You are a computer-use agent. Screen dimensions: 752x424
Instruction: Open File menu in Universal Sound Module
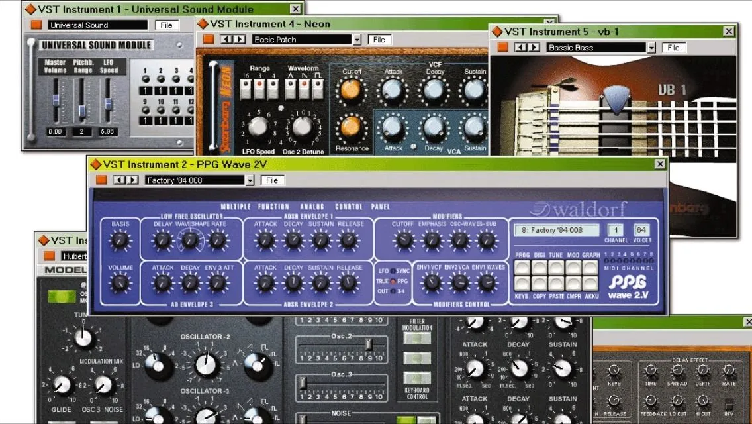[166, 25]
